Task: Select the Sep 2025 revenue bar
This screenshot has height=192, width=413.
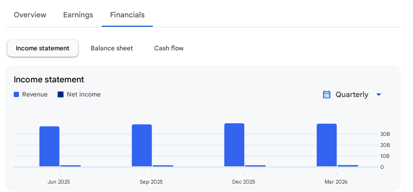Action: pyautogui.click(x=142, y=145)
